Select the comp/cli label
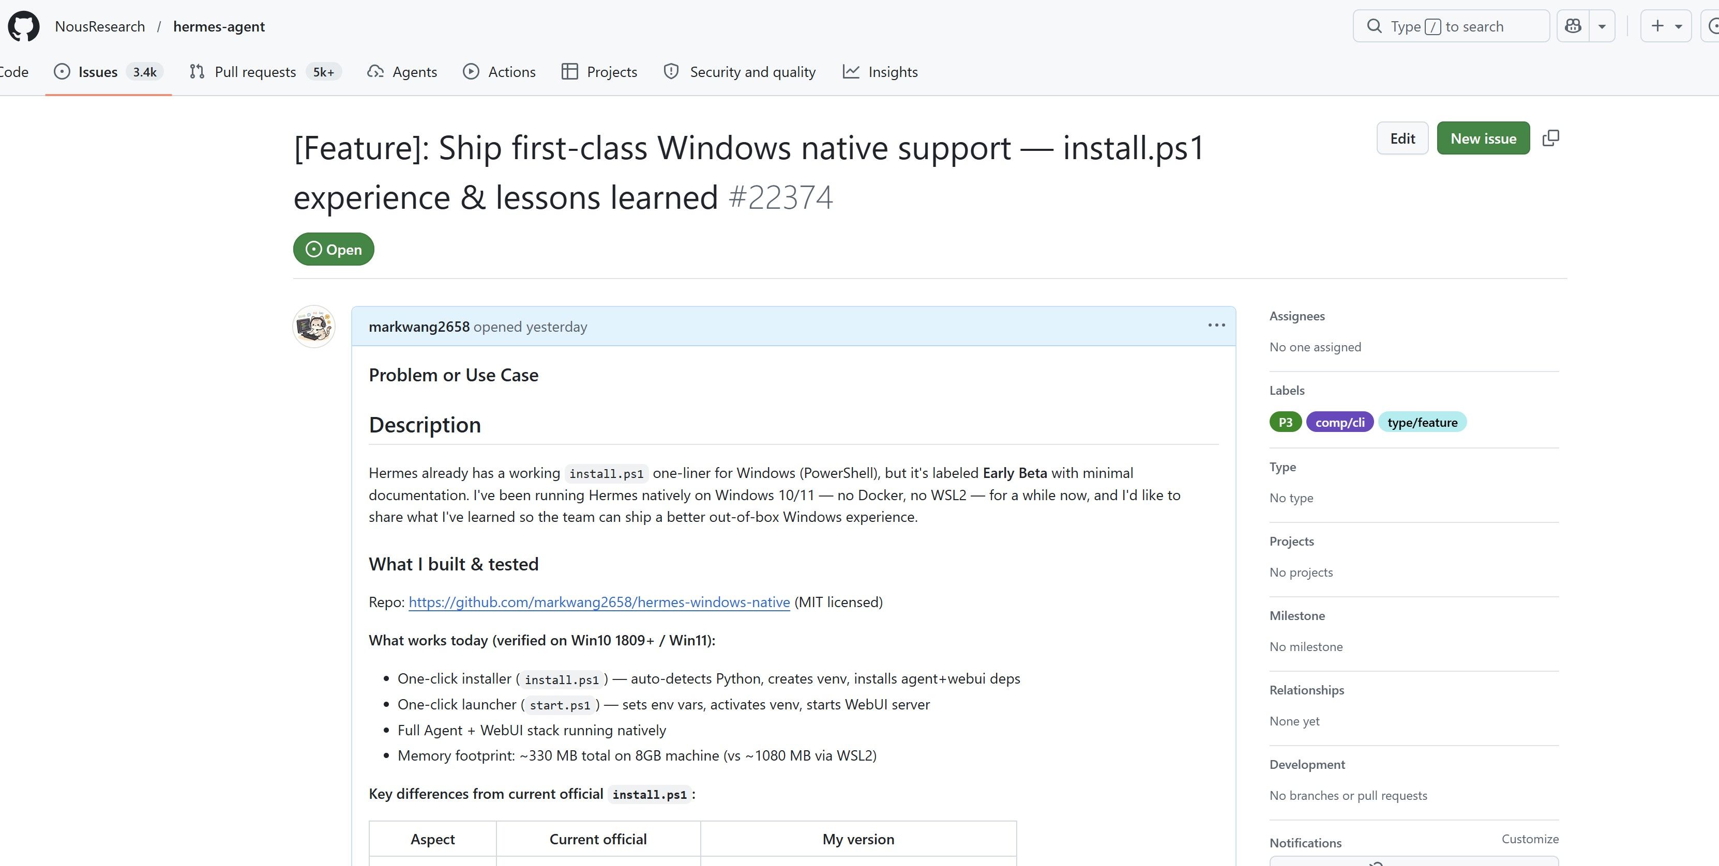 pos(1340,422)
